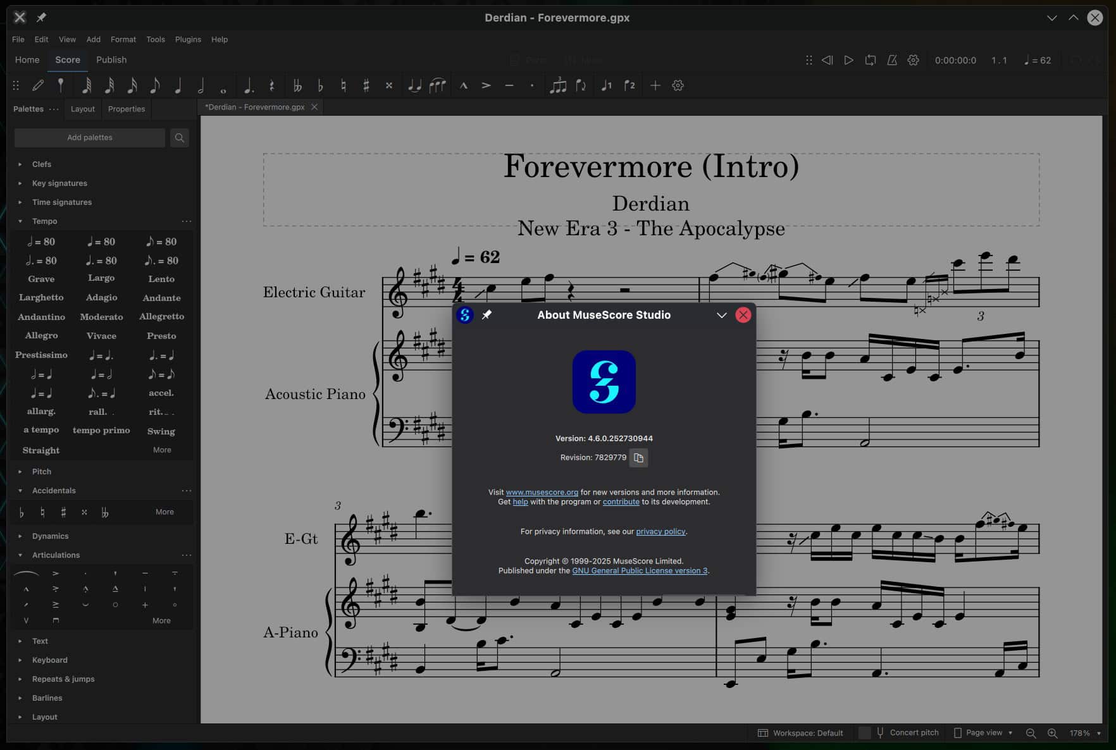Create a tuplet with the toolbar icon
The height and width of the screenshot is (750, 1116).
(559, 85)
